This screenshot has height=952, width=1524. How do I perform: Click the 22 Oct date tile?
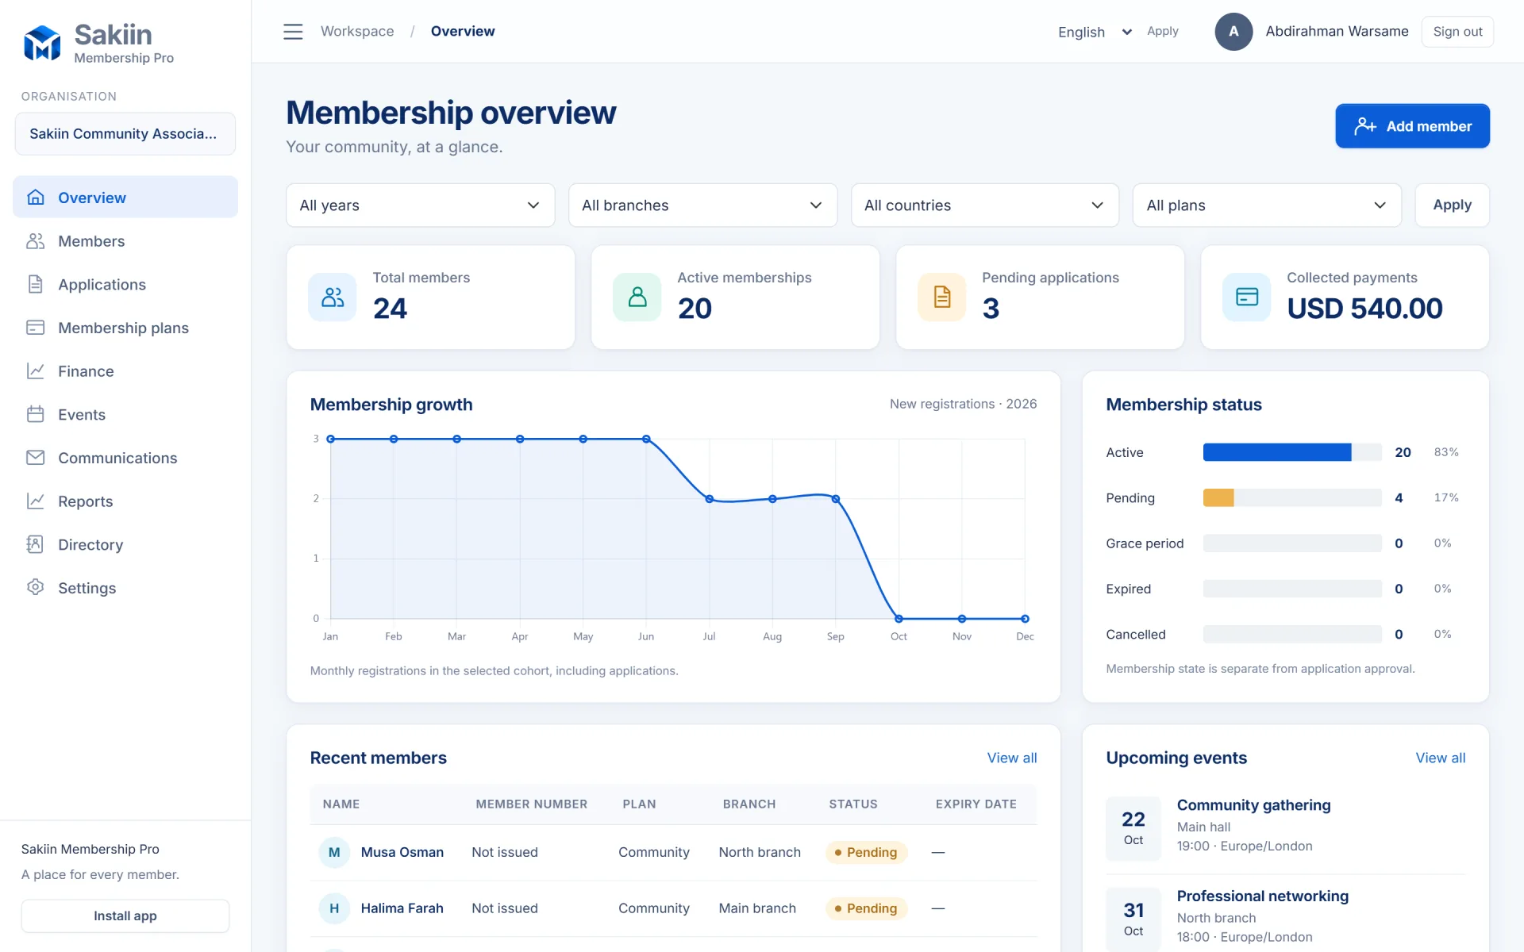click(1133, 828)
